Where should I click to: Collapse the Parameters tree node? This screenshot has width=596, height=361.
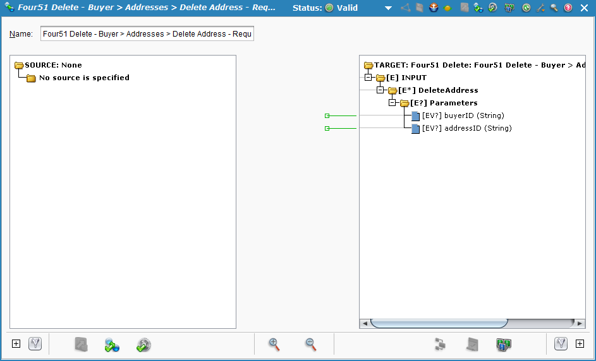392,103
